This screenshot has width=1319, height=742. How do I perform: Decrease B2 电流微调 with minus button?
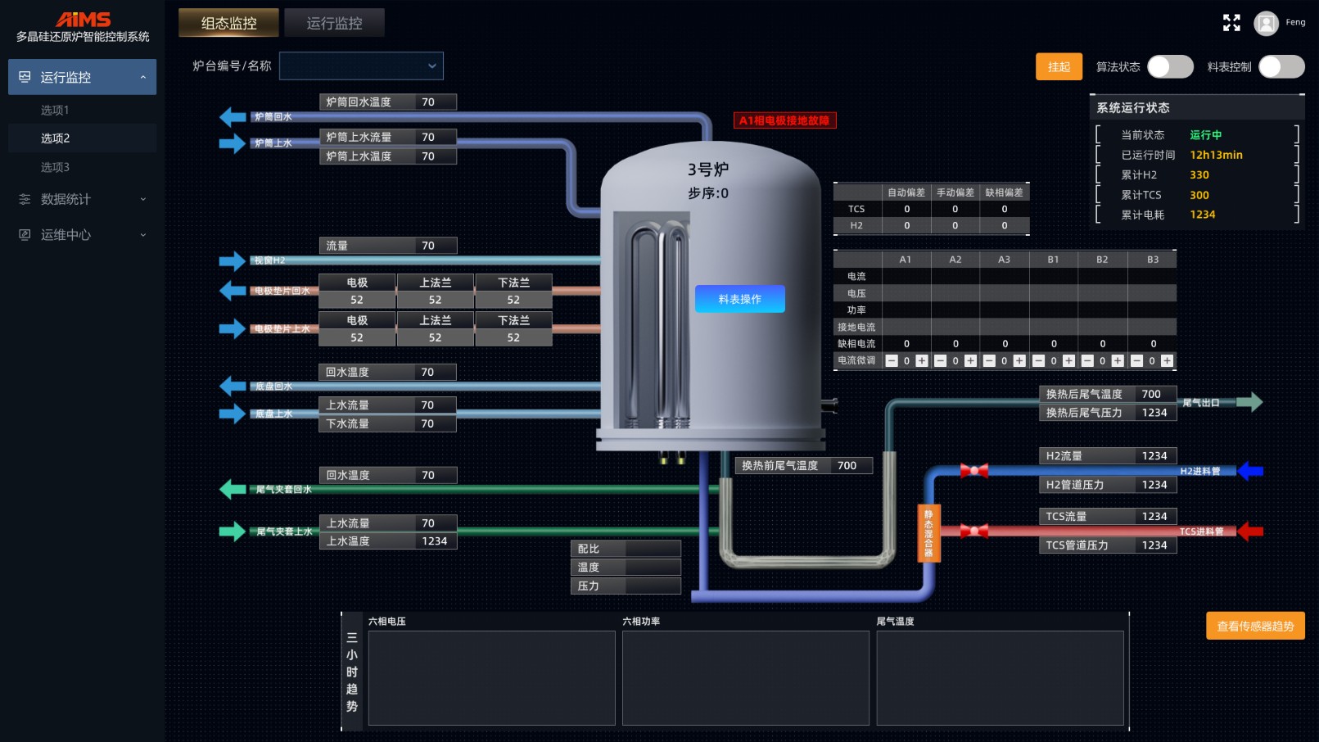click(1087, 360)
